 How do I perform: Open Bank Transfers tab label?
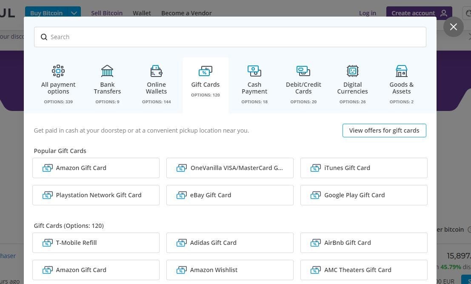pyautogui.click(x=107, y=88)
